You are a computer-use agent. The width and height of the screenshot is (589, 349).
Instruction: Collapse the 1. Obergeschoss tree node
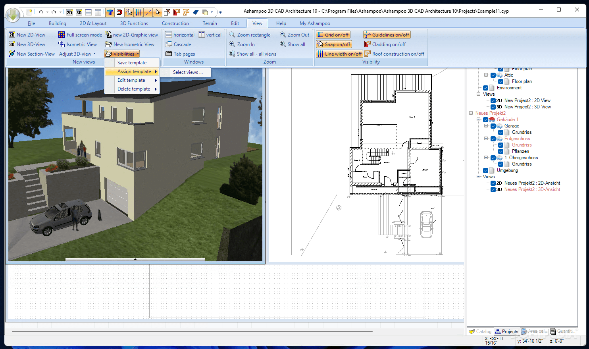tap(486, 158)
